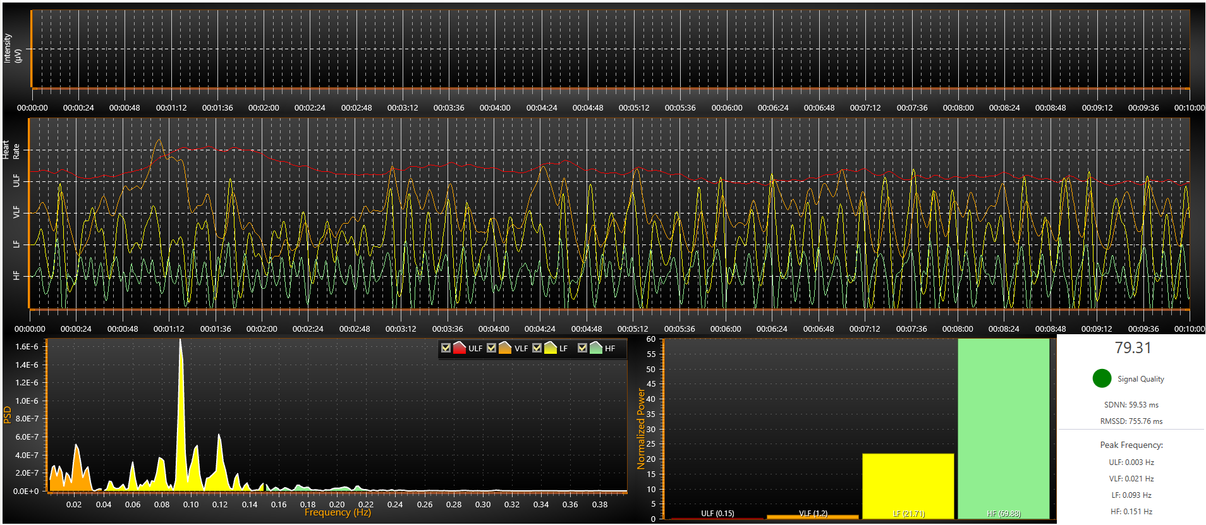
Task: Click the "Signal Quality" label
Action: click(1141, 379)
